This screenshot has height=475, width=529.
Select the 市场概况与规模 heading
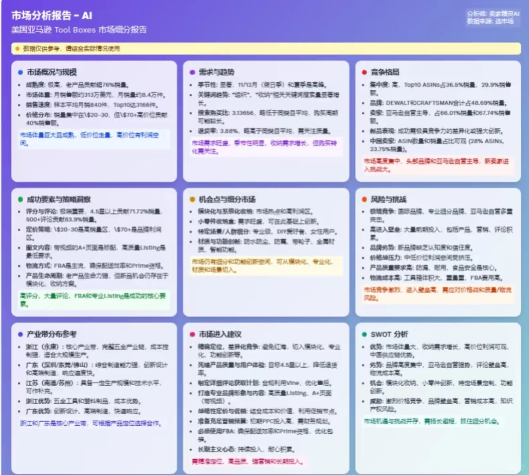[52, 72]
